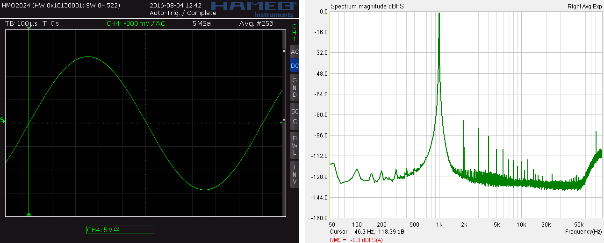Click the scroll up arrow beside the grid
Viewport: 604px width, 243px height.
click(x=283, y=50)
